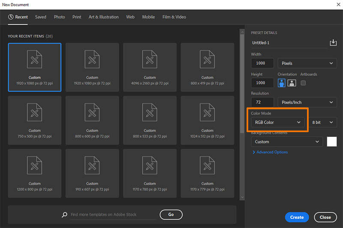The height and width of the screenshot is (228, 343).
Task: Expand Advanced Options section
Action: click(270, 152)
